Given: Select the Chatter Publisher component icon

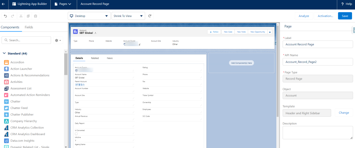Looking at the screenshot, I should click(x=6, y=115).
